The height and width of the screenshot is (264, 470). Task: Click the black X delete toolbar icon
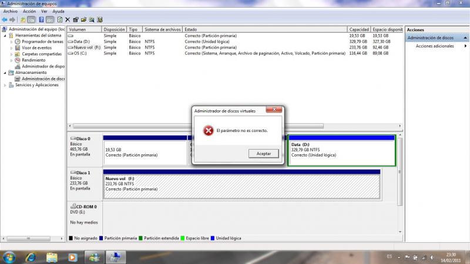click(68, 20)
